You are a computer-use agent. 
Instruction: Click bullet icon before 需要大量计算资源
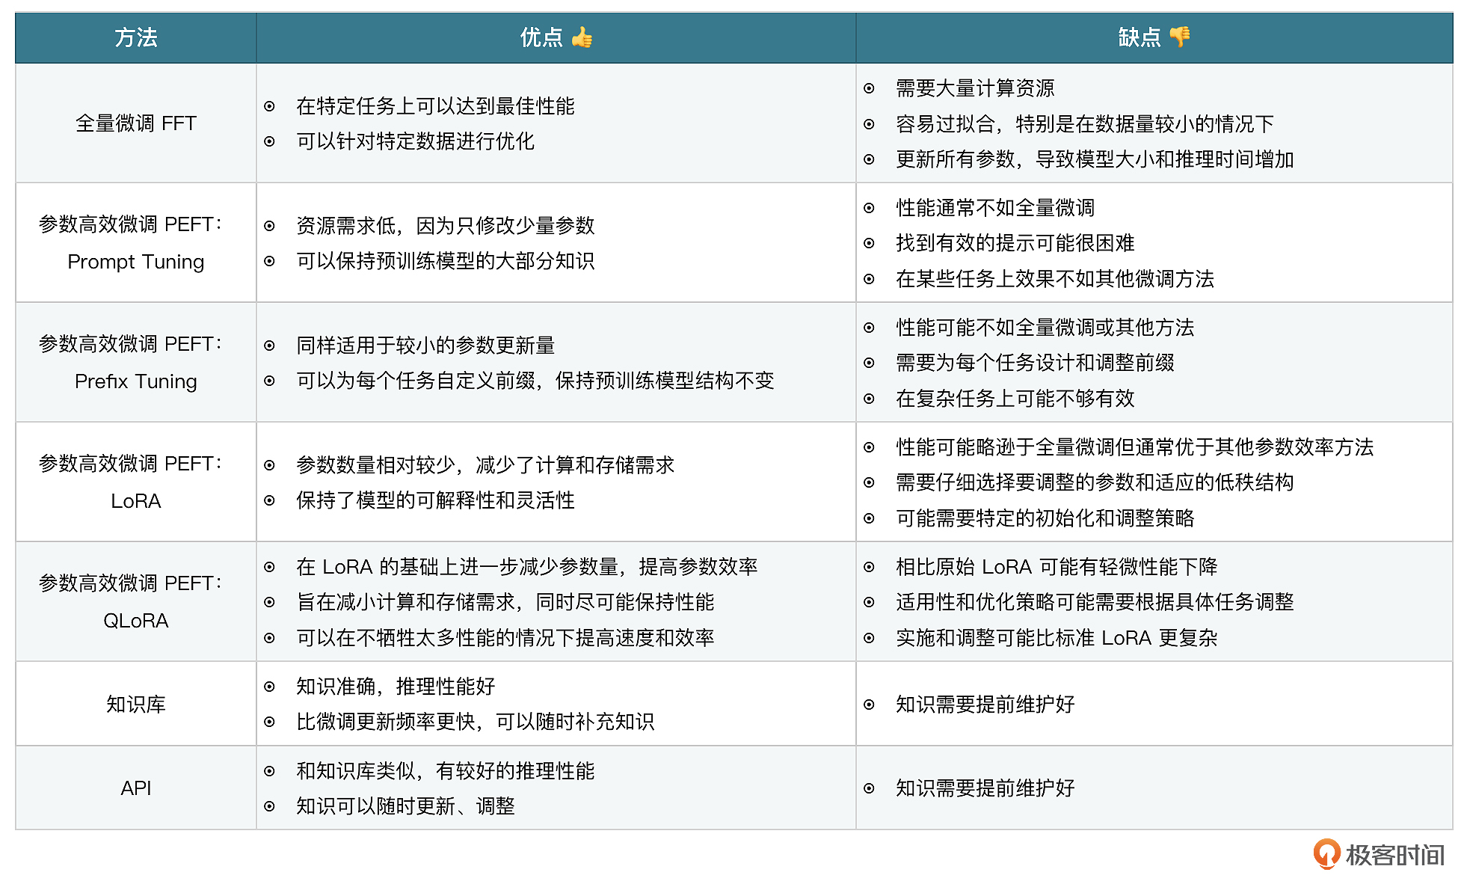869,88
